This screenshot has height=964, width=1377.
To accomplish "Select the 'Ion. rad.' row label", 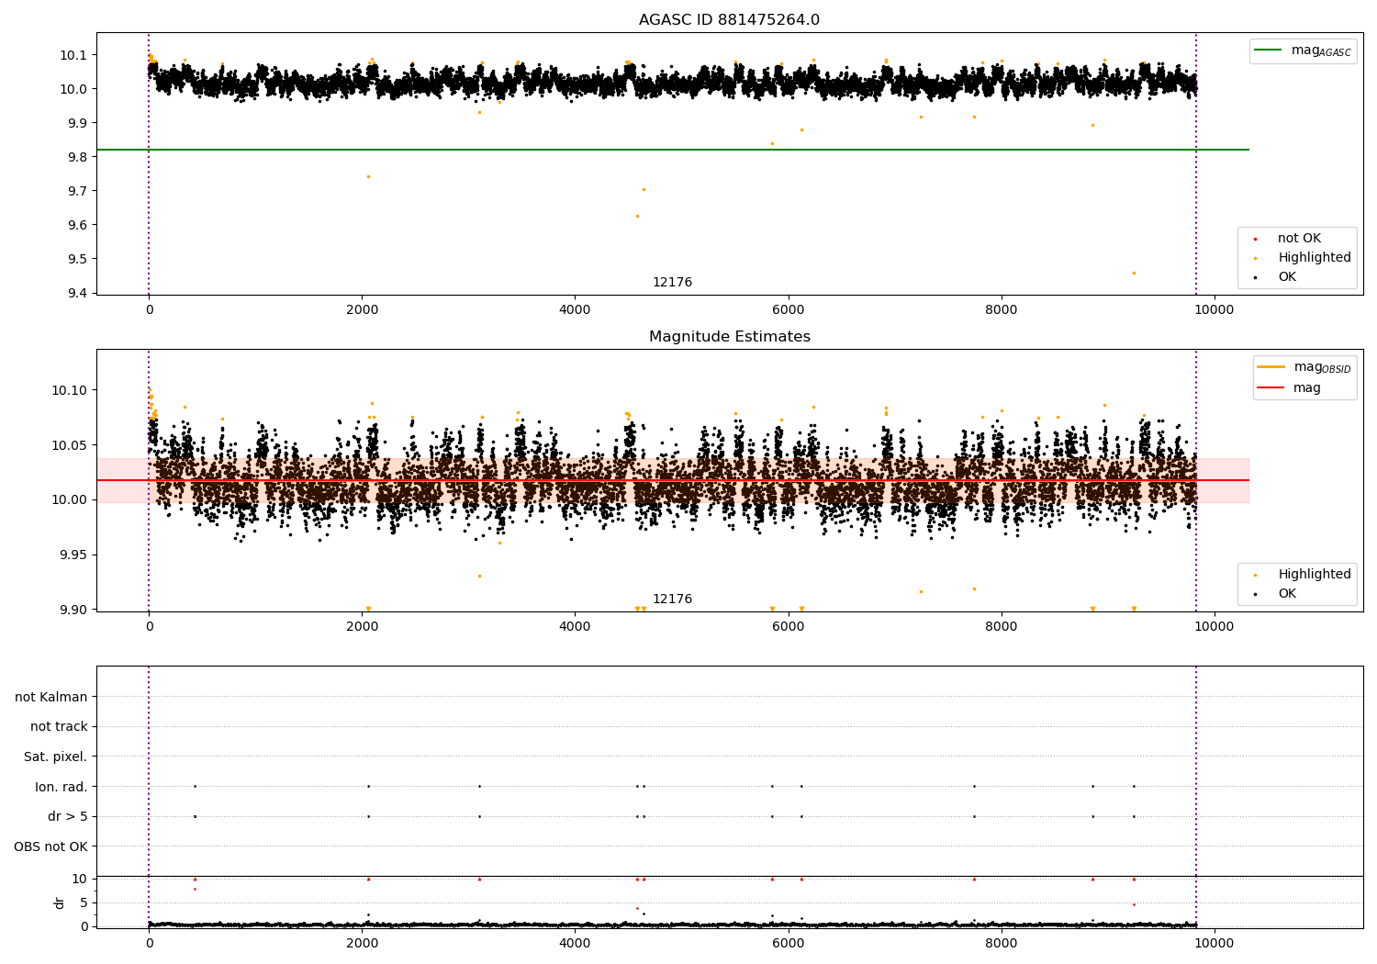I will tap(62, 787).
